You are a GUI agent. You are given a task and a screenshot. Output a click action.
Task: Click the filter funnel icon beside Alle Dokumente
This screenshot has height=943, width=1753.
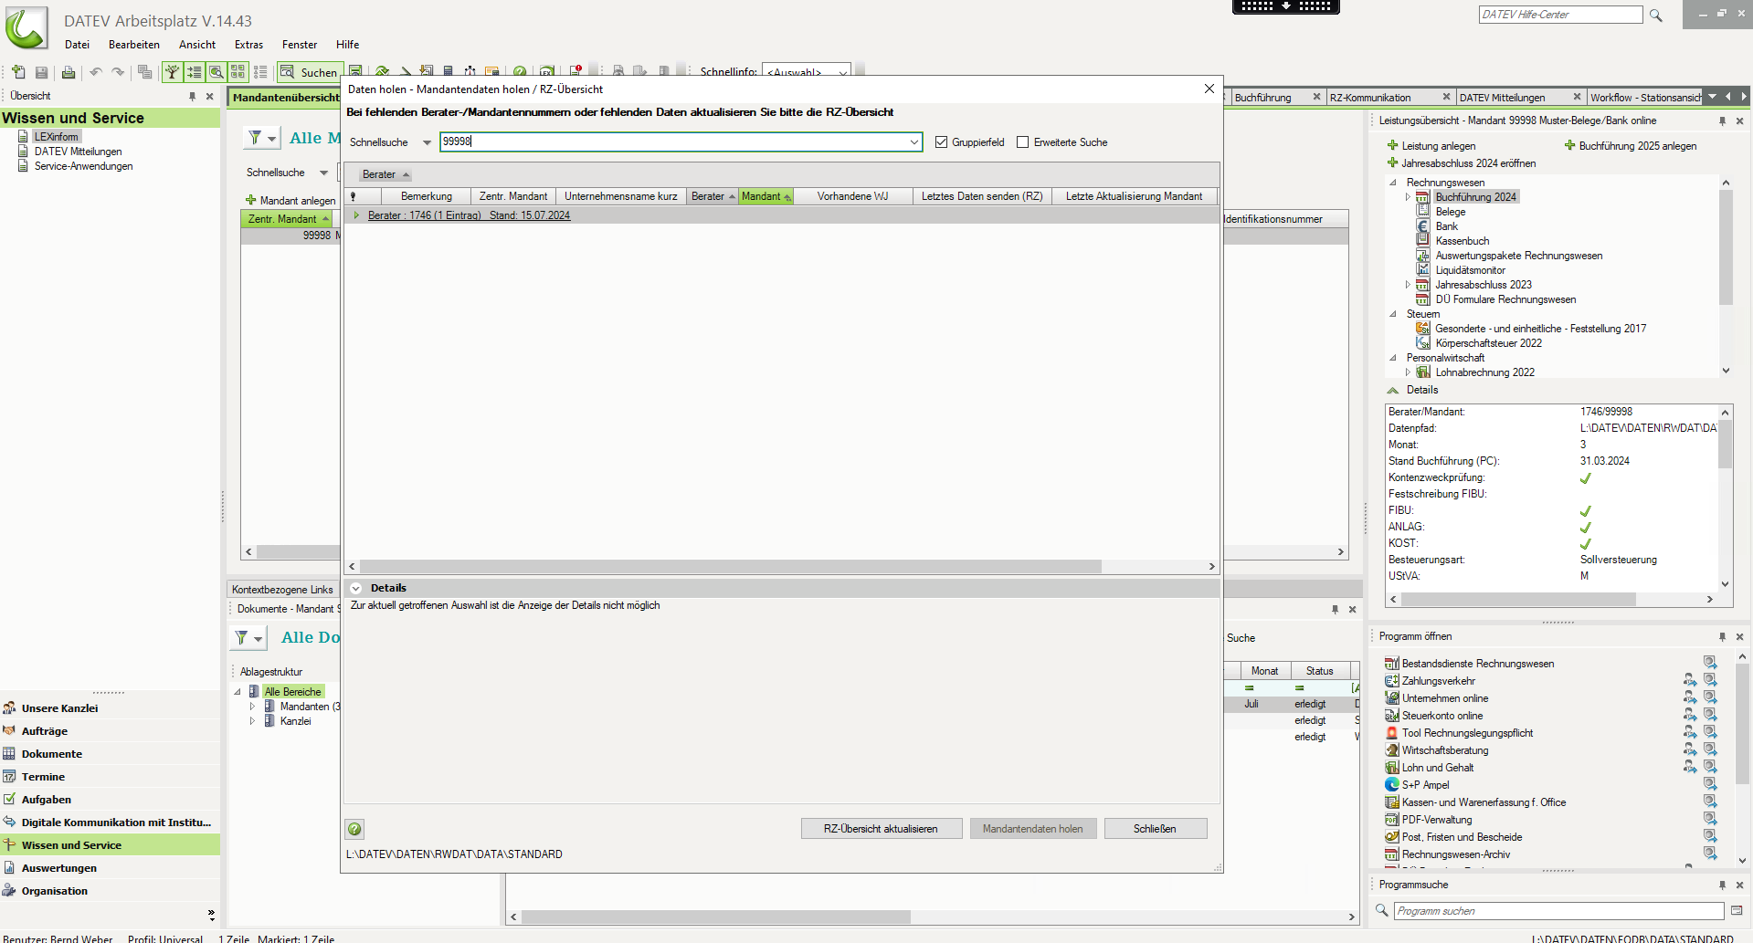[x=242, y=638]
